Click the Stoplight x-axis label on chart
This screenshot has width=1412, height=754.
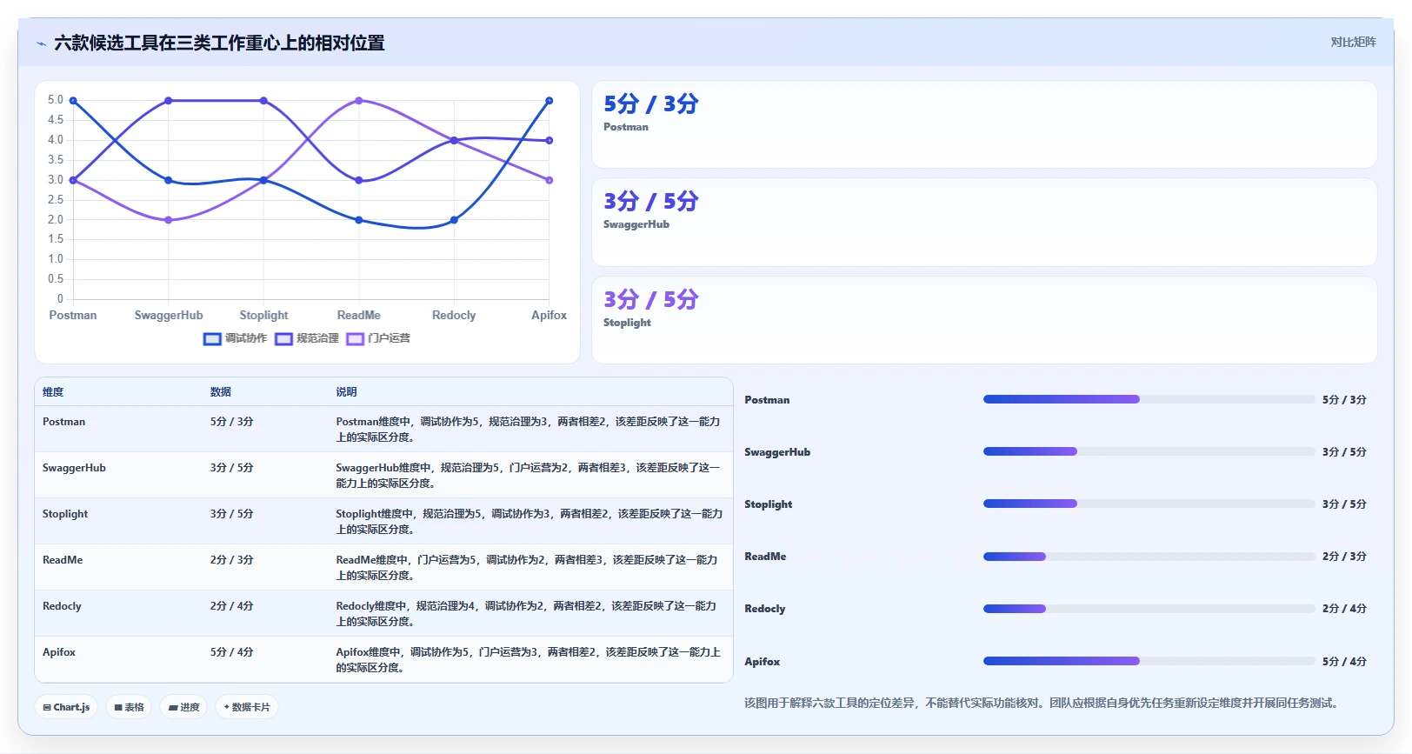263,316
